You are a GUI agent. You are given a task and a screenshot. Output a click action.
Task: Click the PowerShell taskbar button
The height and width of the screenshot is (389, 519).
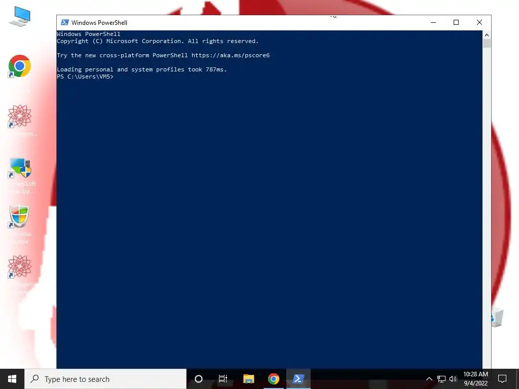(298, 379)
